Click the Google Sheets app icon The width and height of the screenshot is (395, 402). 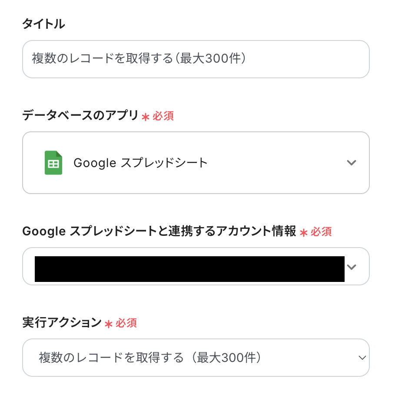pos(53,163)
